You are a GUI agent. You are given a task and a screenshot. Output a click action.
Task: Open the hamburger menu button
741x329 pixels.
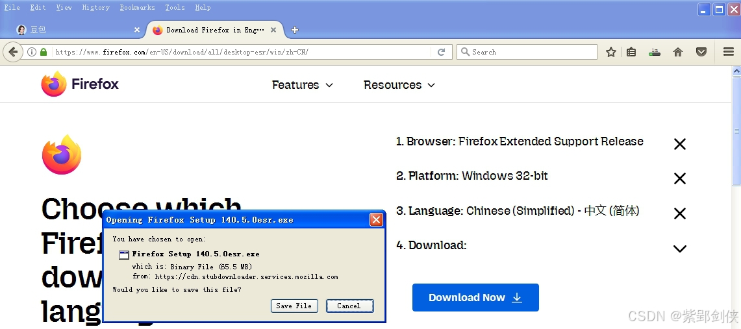[728, 52]
